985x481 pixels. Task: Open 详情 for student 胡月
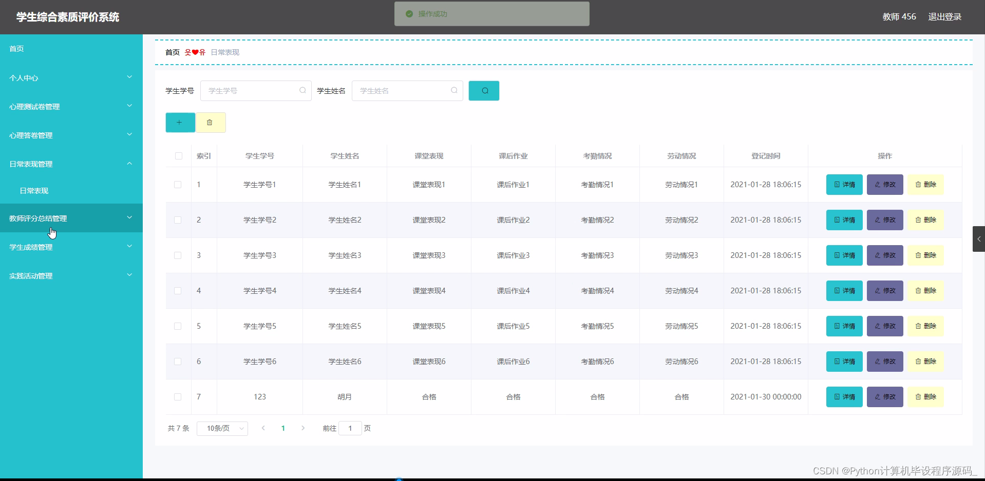click(x=844, y=397)
